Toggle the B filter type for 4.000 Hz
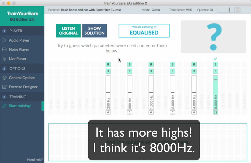 click(194, 64)
